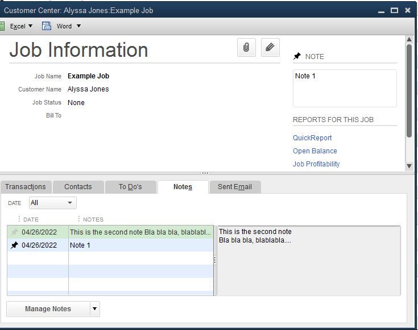418x330 pixels.
Task: Open the QuickReport link
Action: tap(312, 137)
